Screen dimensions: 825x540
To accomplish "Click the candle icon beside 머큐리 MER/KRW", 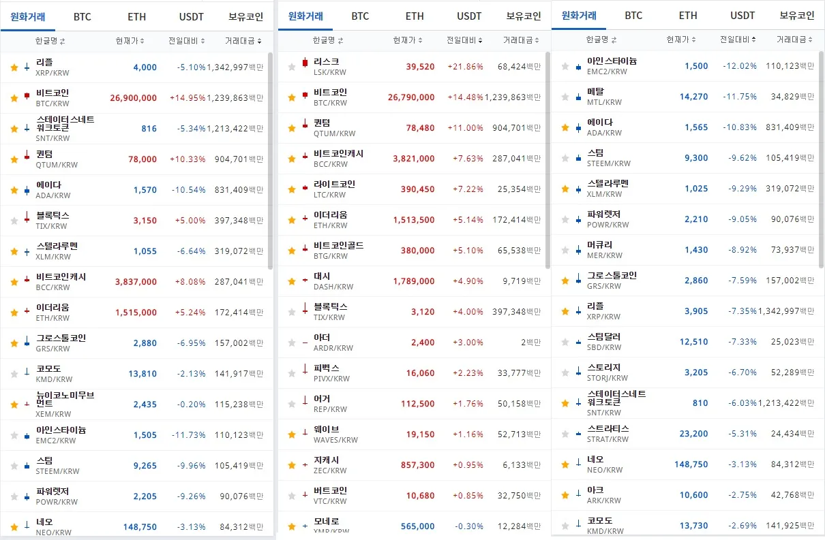I will click(x=578, y=250).
